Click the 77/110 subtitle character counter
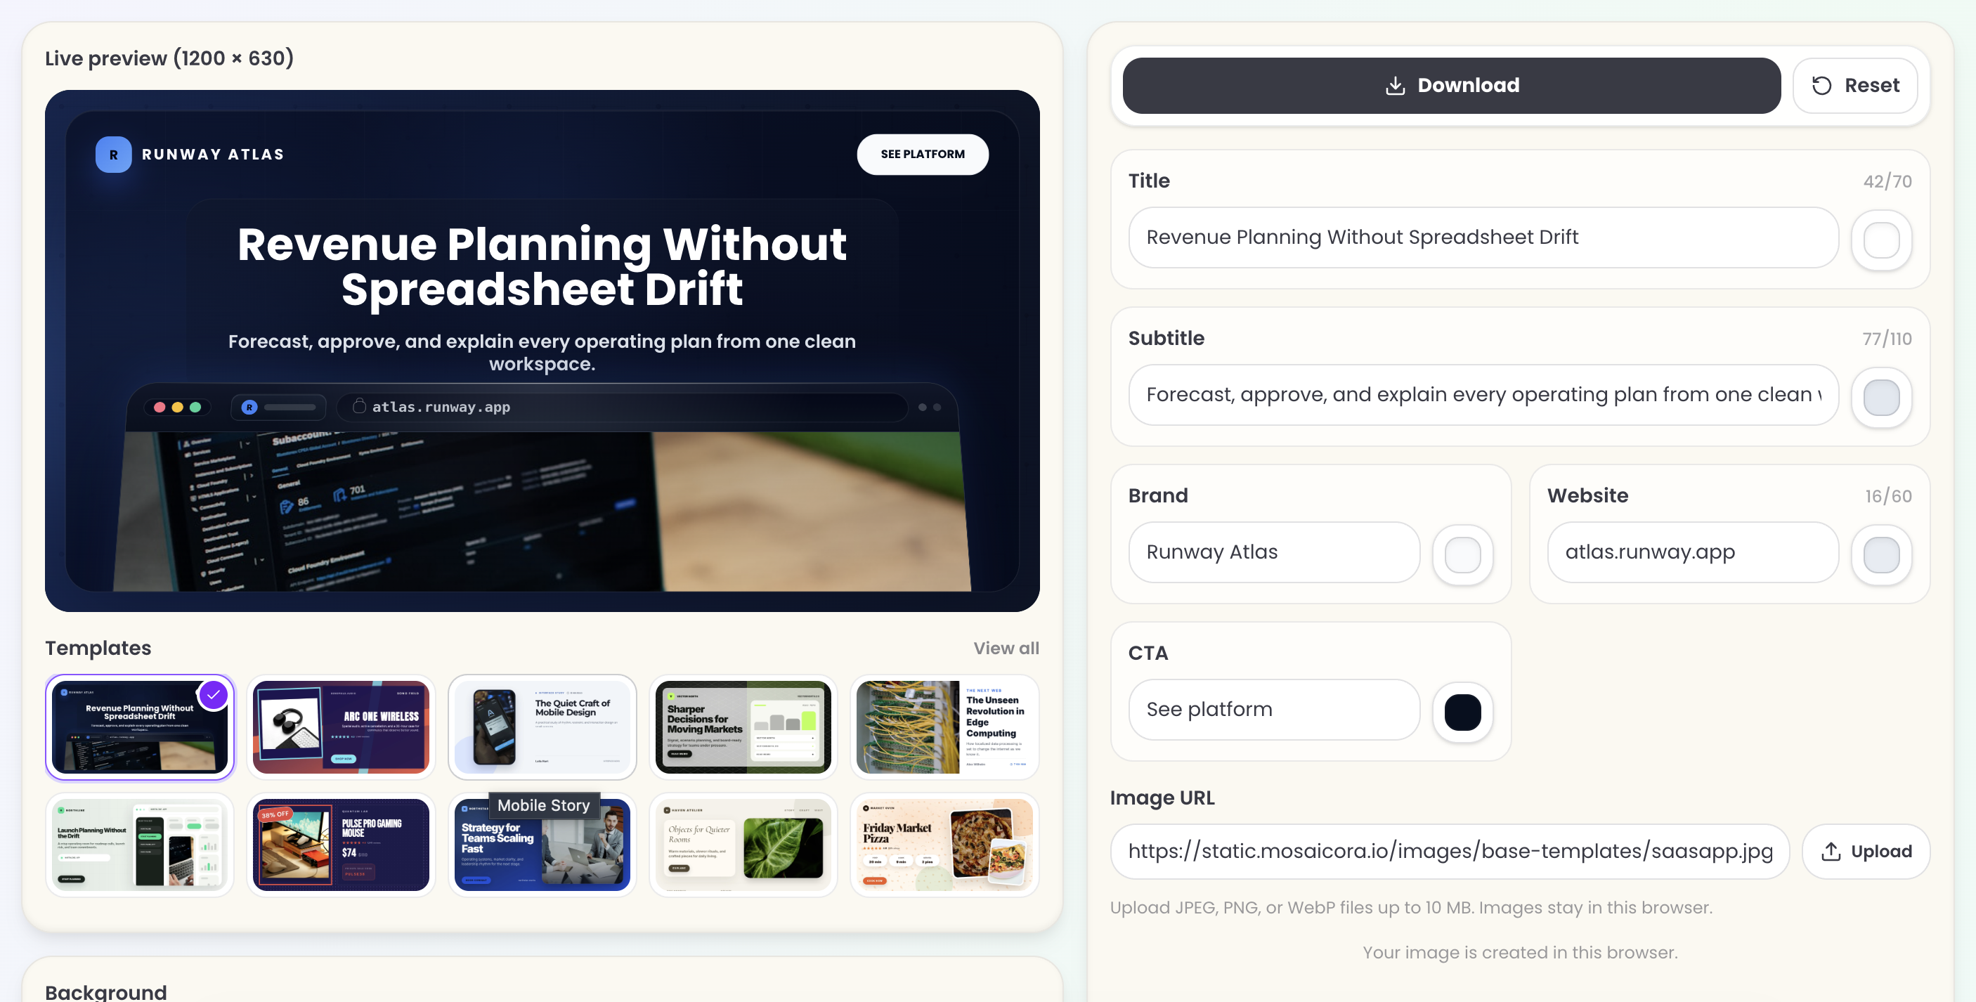1976x1002 pixels. pyautogui.click(x=1886, y=339)
